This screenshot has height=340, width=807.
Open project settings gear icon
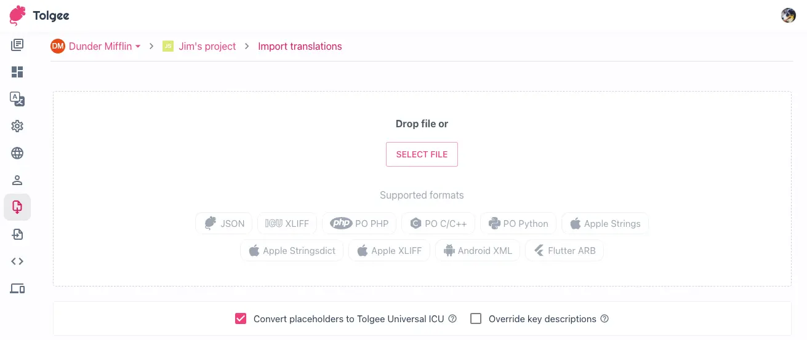[x=17, y=126]
